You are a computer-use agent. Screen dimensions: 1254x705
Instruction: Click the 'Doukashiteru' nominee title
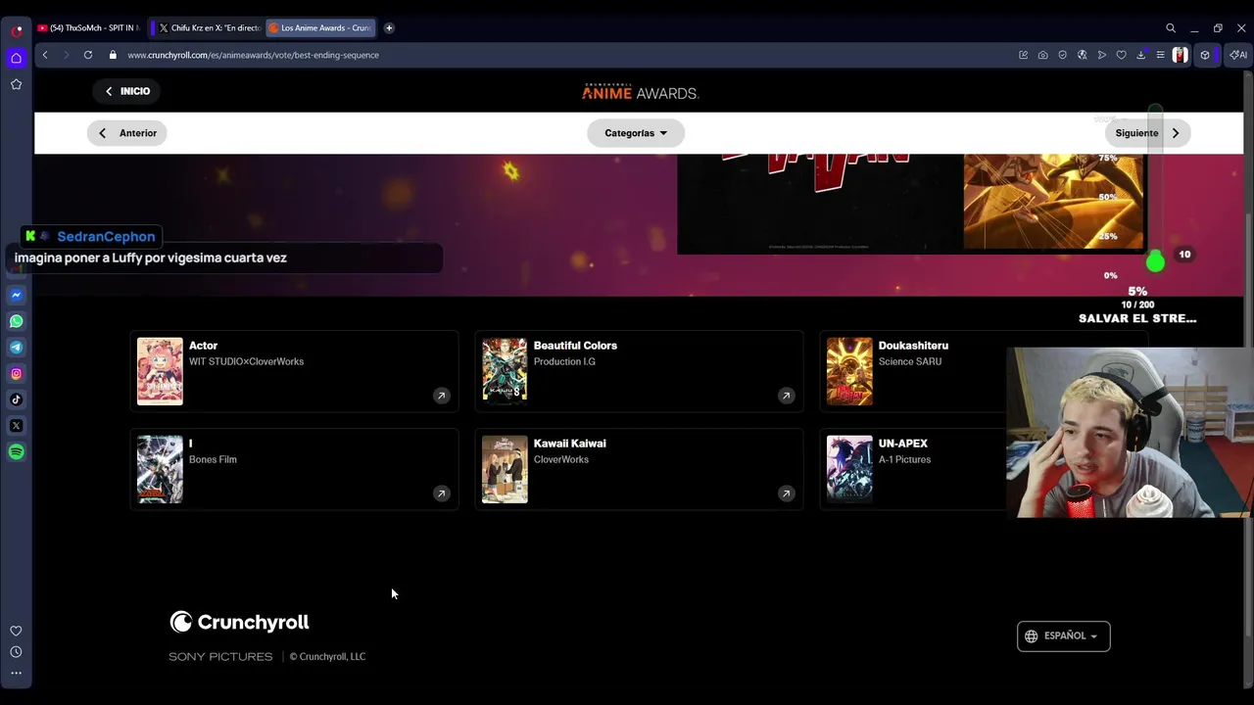coord(913,346)
